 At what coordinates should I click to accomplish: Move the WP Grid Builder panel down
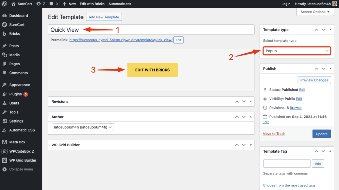[x=244, y=145]
